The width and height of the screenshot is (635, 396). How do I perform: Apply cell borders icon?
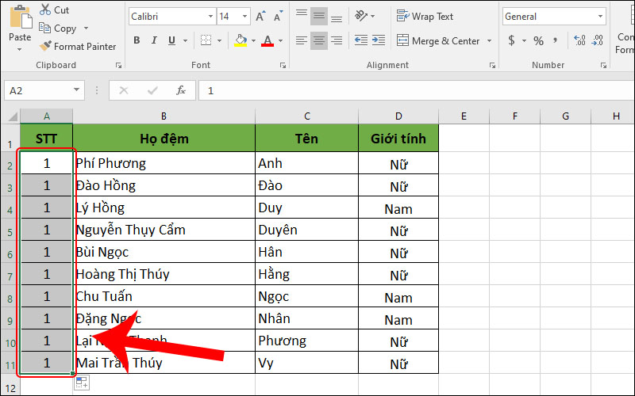click(206, 40)
